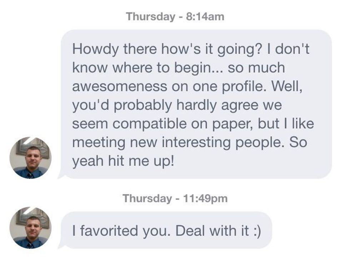Click the smiley ':)' at the message end
The width and height of the screenshot is (350, 262).
(x=256, y=231)
